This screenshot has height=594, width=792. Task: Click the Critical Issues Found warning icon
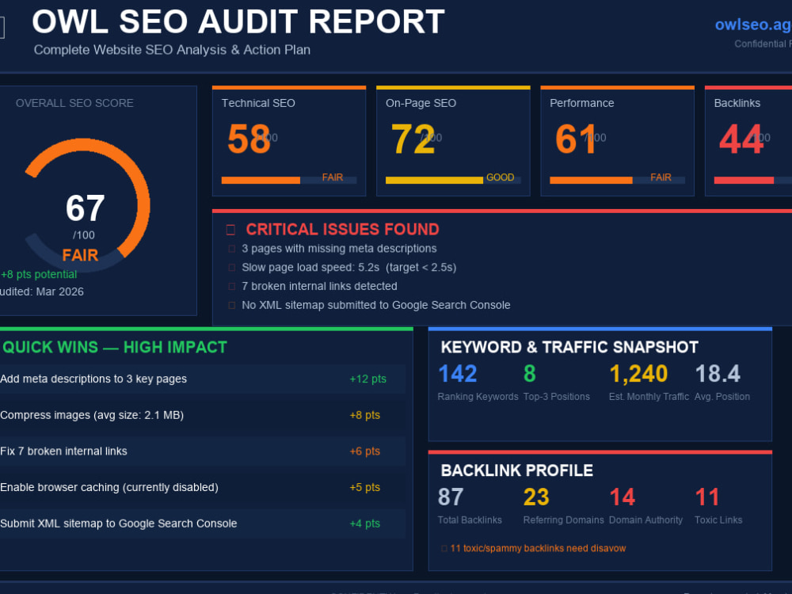pyautogui.click(x=230, y=230)
